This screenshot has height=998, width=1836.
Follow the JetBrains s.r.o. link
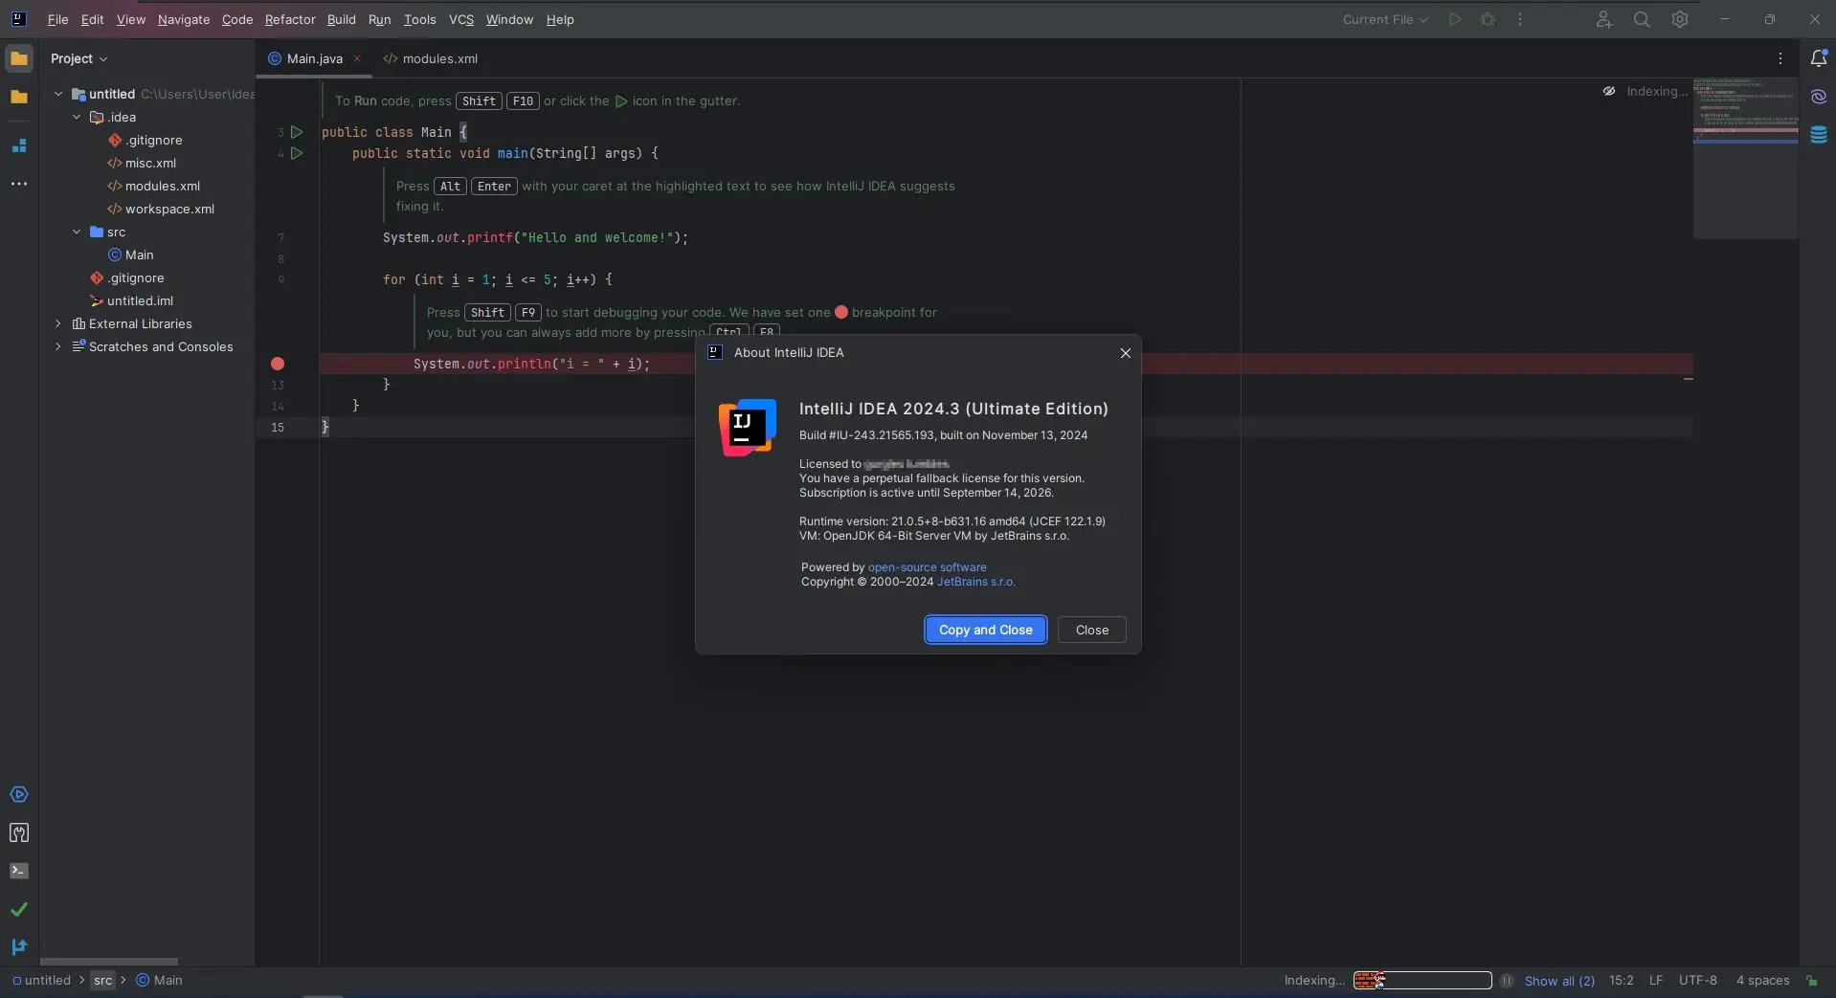976,582
